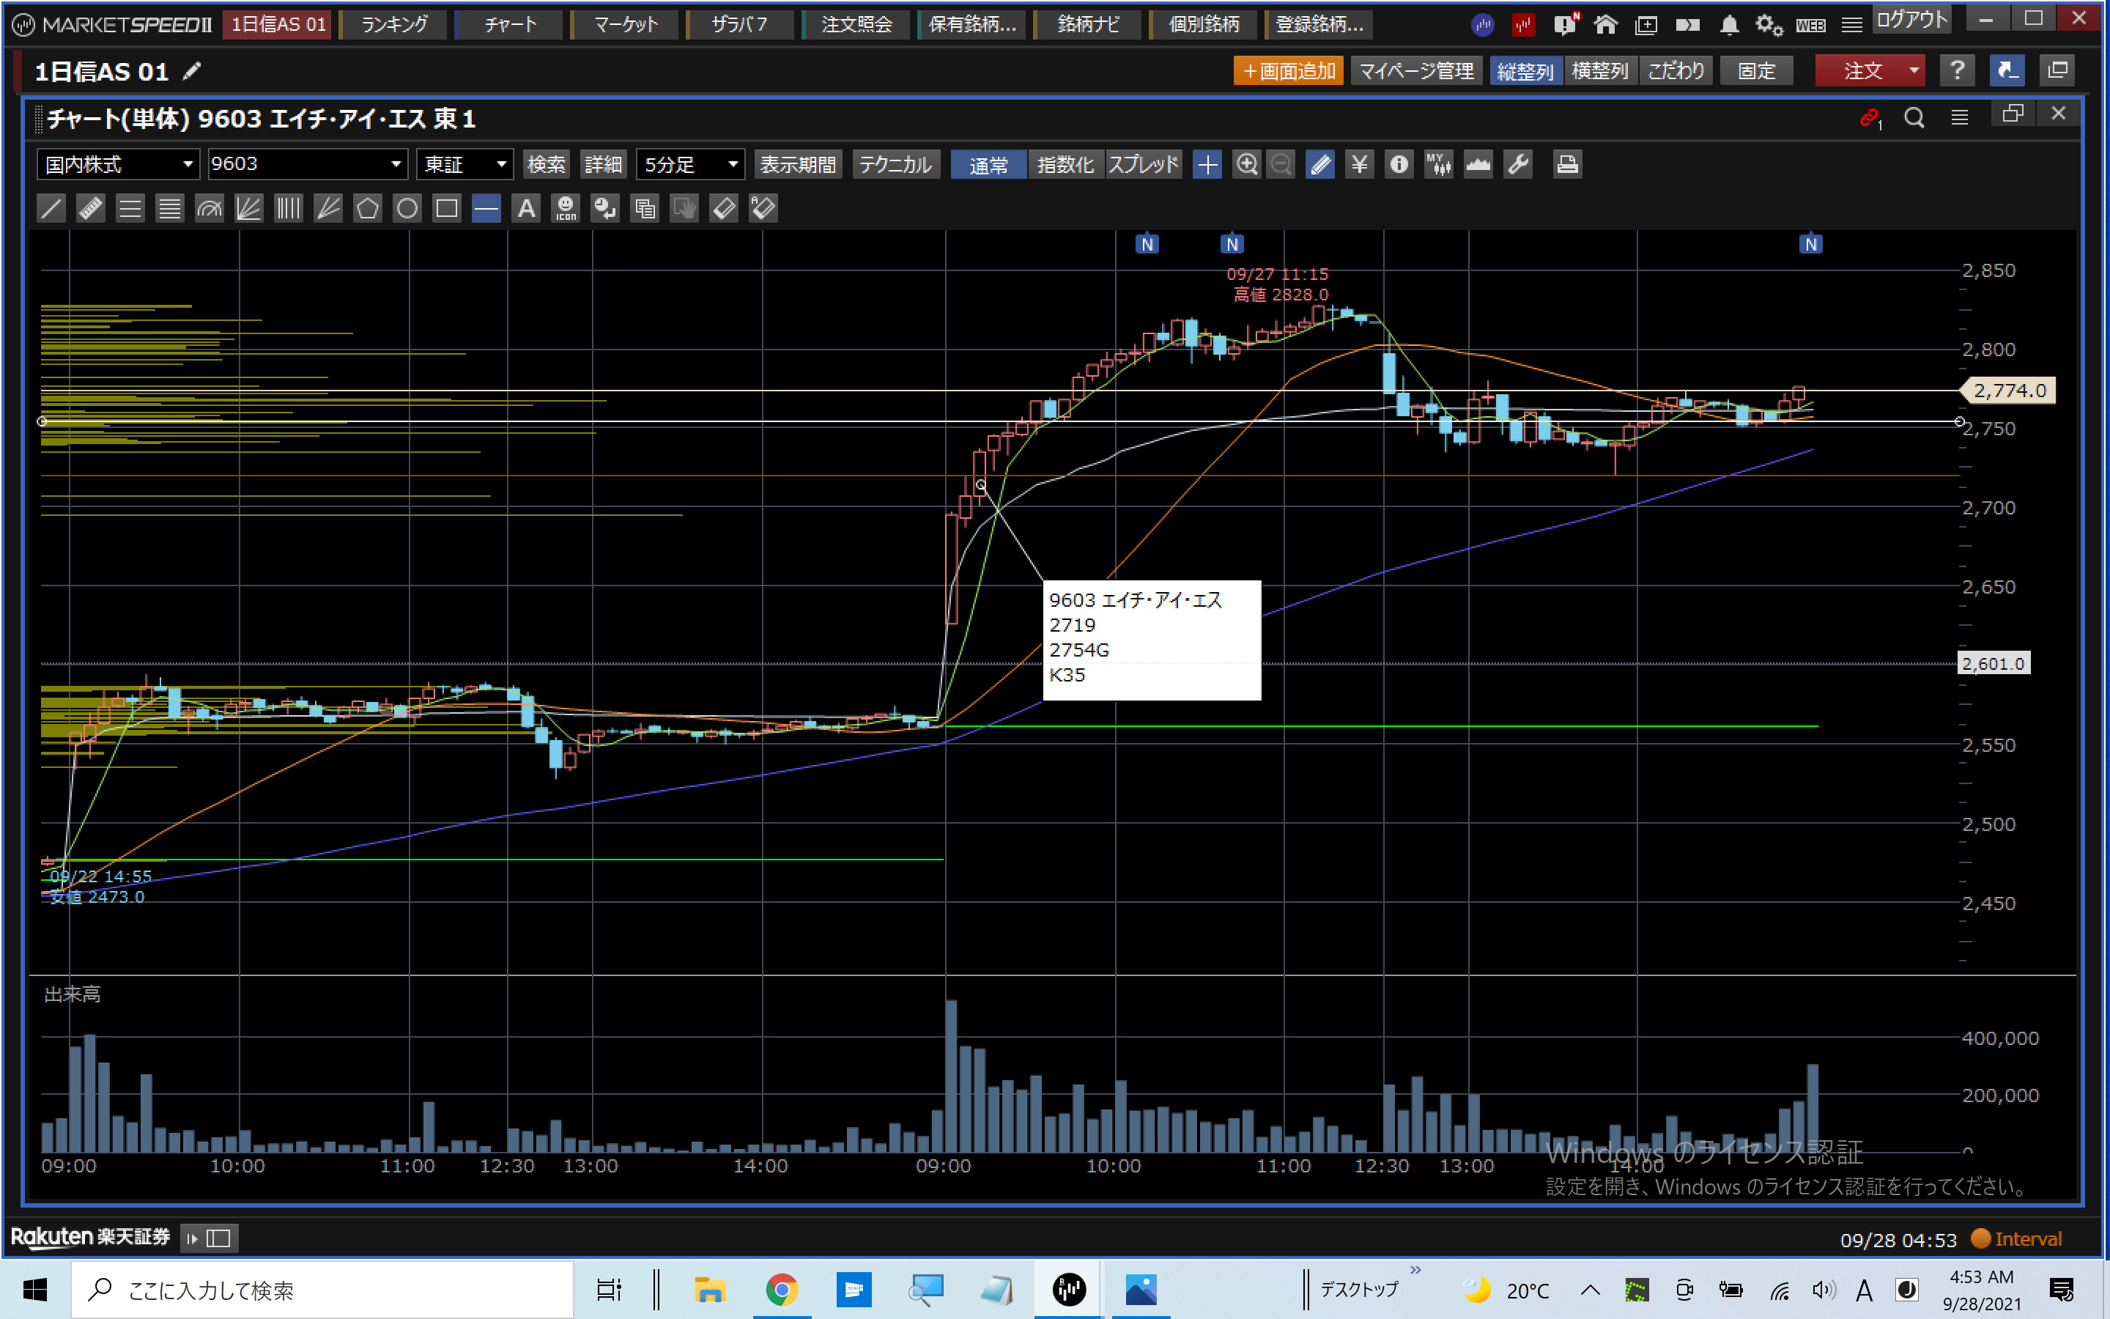Select the circle drawing tool
The width and height of the screenshot is (2110, 1319).
[x=407, y=209]
